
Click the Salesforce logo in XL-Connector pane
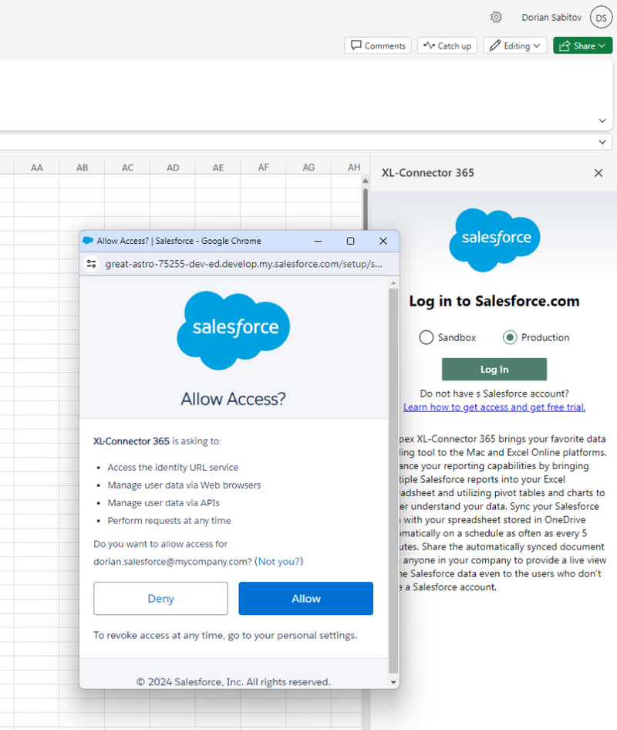494,240
